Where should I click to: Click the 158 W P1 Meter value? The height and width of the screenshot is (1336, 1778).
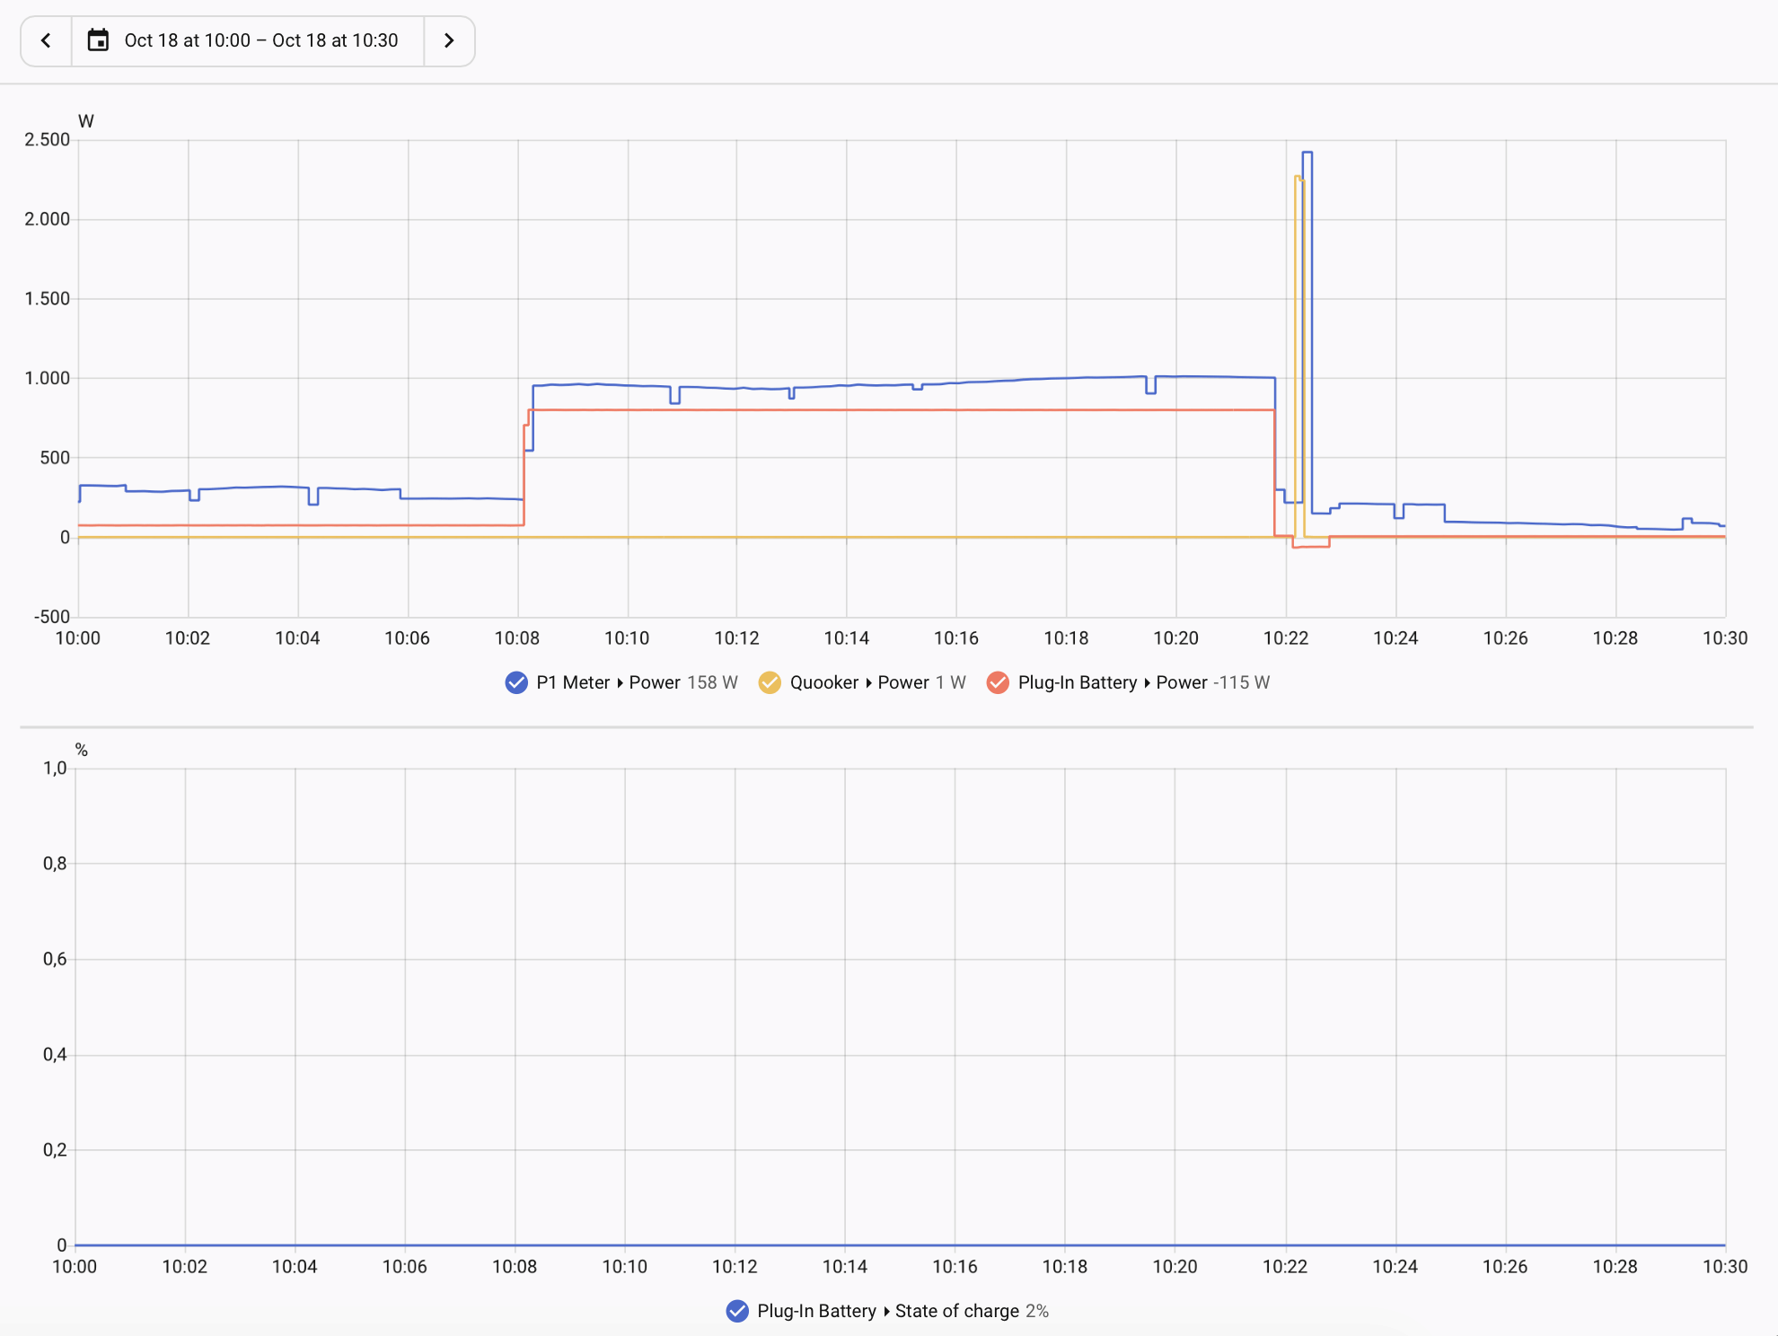pyautogui.click(x=712, y=682)
